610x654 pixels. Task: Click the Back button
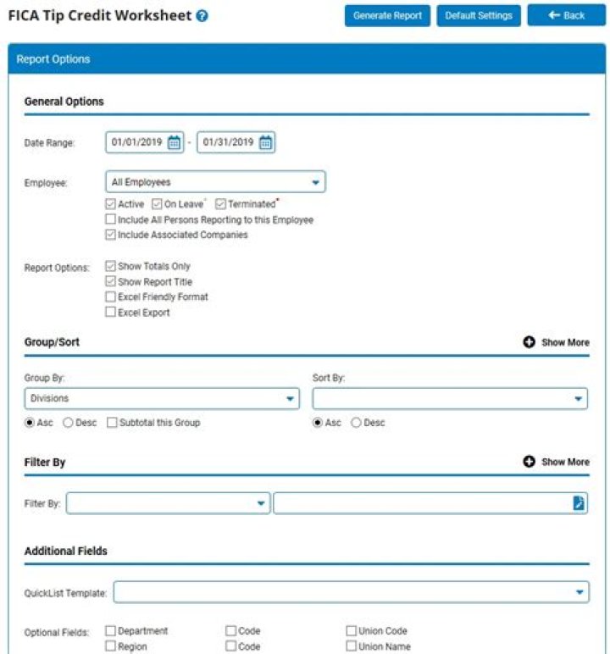[x=566, y=15]
